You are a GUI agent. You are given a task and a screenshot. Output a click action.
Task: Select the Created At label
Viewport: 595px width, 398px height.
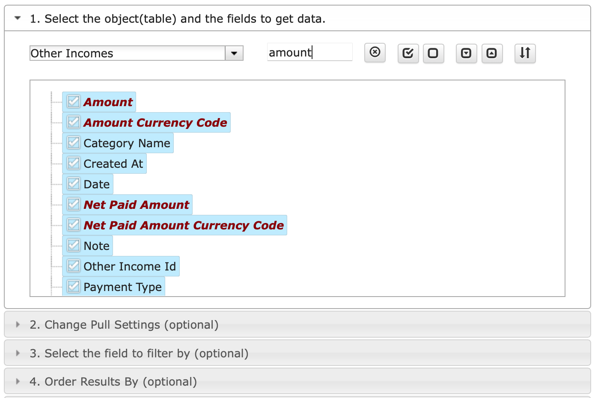(113, 163)
